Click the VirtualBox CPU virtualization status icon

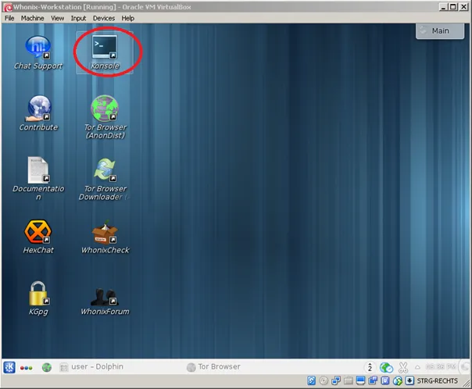coord(385,381)
